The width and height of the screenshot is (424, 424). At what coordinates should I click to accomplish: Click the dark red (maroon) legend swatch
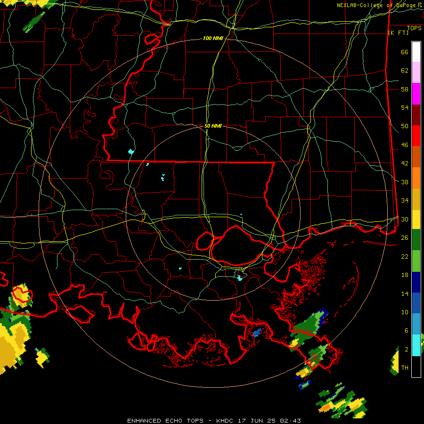(x=416, y=115)
